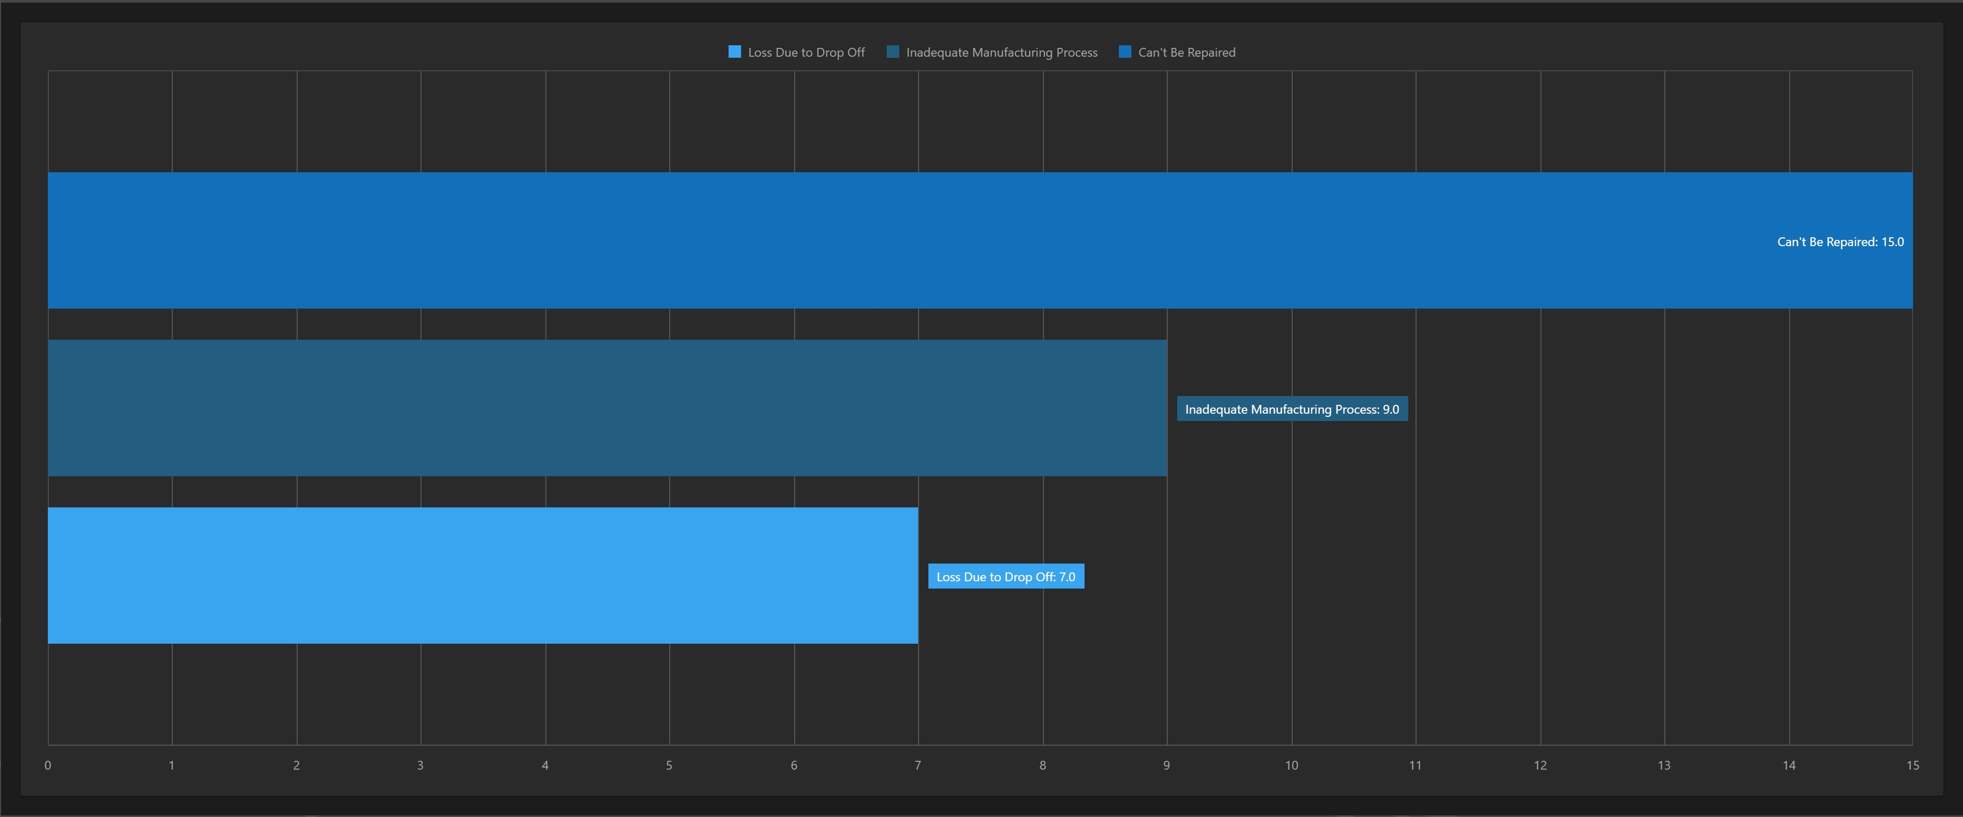Click the 'Can't Be Repaired: 15.0' data label
The height and width of the screenshot is (817, 1963).
1840,241
